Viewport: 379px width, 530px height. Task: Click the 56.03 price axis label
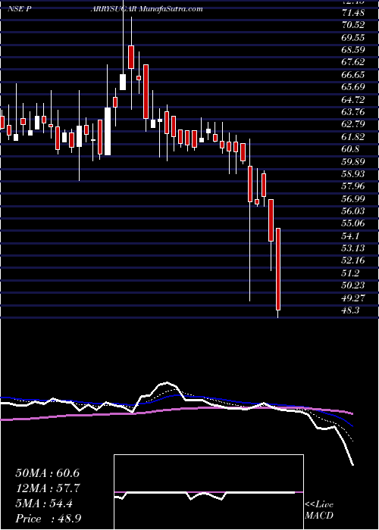pyautogui.click(x=353, y=211)
